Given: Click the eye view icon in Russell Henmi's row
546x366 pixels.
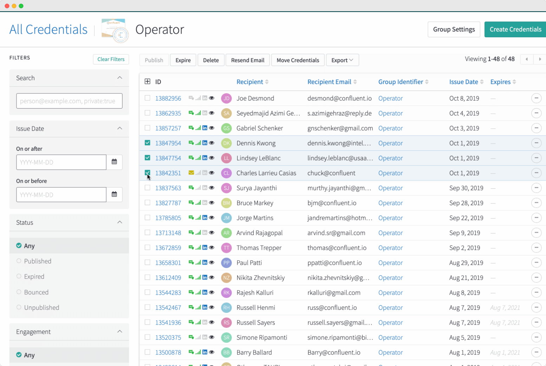Looking at the screenshot, I should tap(212, 307).
